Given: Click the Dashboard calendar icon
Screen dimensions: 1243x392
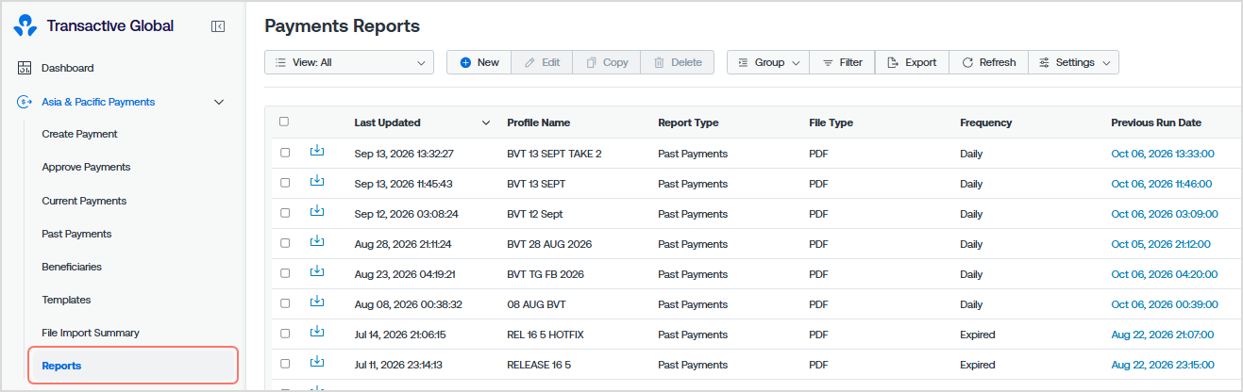Looking at the screenshot, I should (x=25, y=68).
